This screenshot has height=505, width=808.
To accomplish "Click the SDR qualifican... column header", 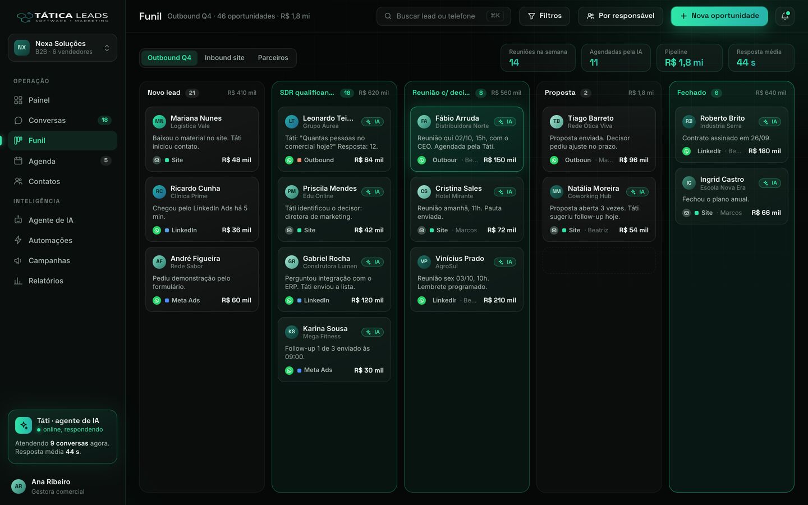I will coord(334,93).
